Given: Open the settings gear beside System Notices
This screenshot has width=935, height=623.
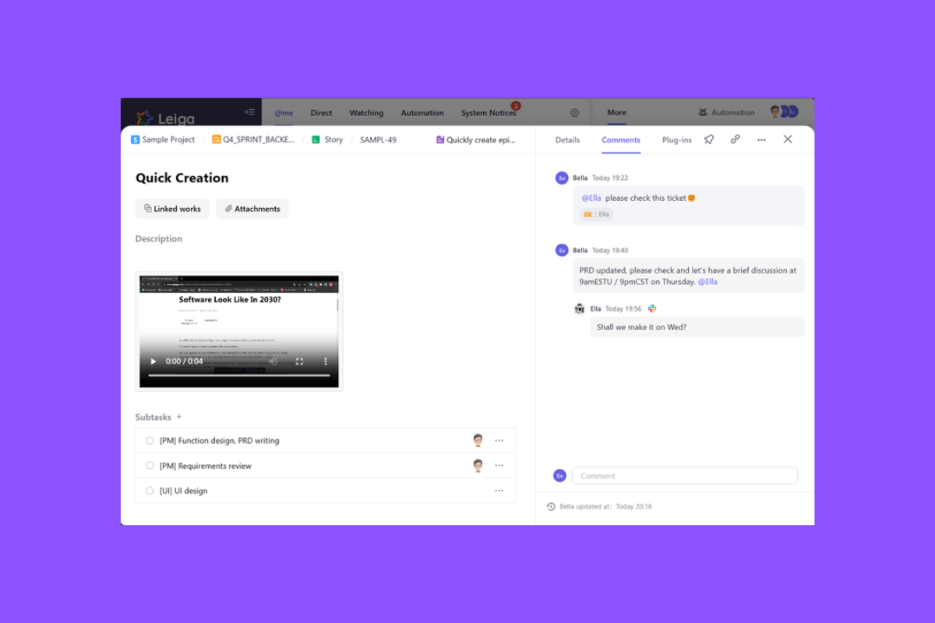Looking at the screenshot, I should point(574,113).
